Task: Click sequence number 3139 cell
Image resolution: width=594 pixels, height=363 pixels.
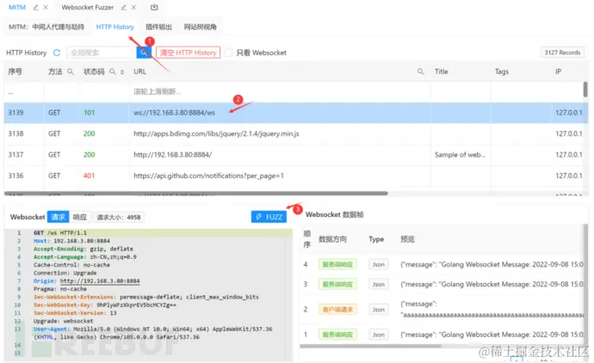Action: coord(15,113)
